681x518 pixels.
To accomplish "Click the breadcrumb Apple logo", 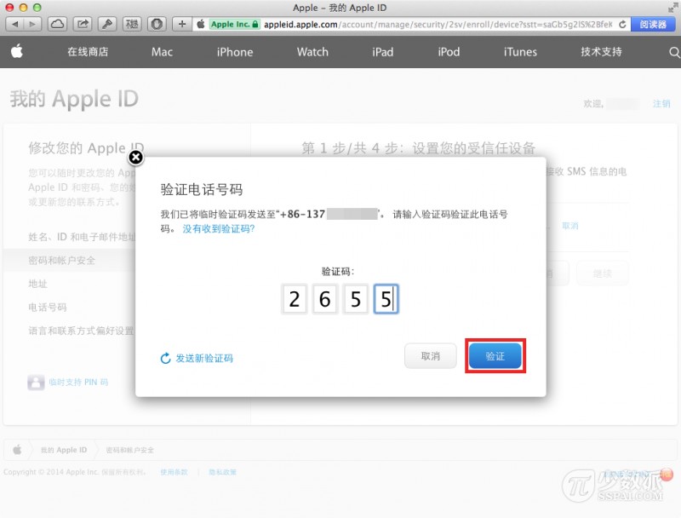I will tap(17, 450).
